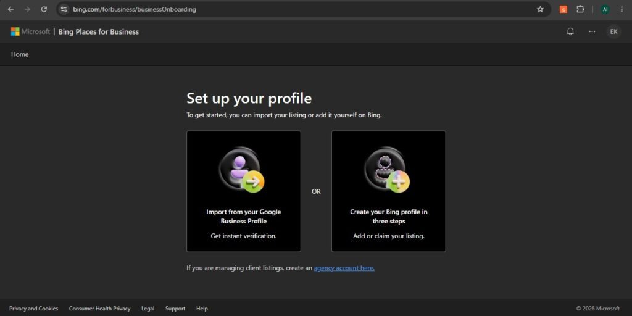Screen dimensions: 632x316
Task: Click the address bar URL field
Action: click(x=302, y=9)
